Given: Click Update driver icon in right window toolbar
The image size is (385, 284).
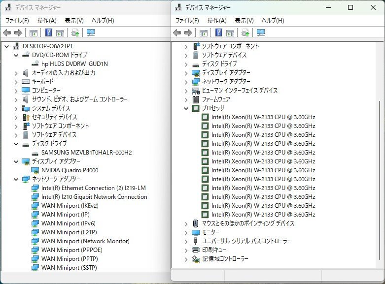Looking at the screenshot, I should click(245, 32).
